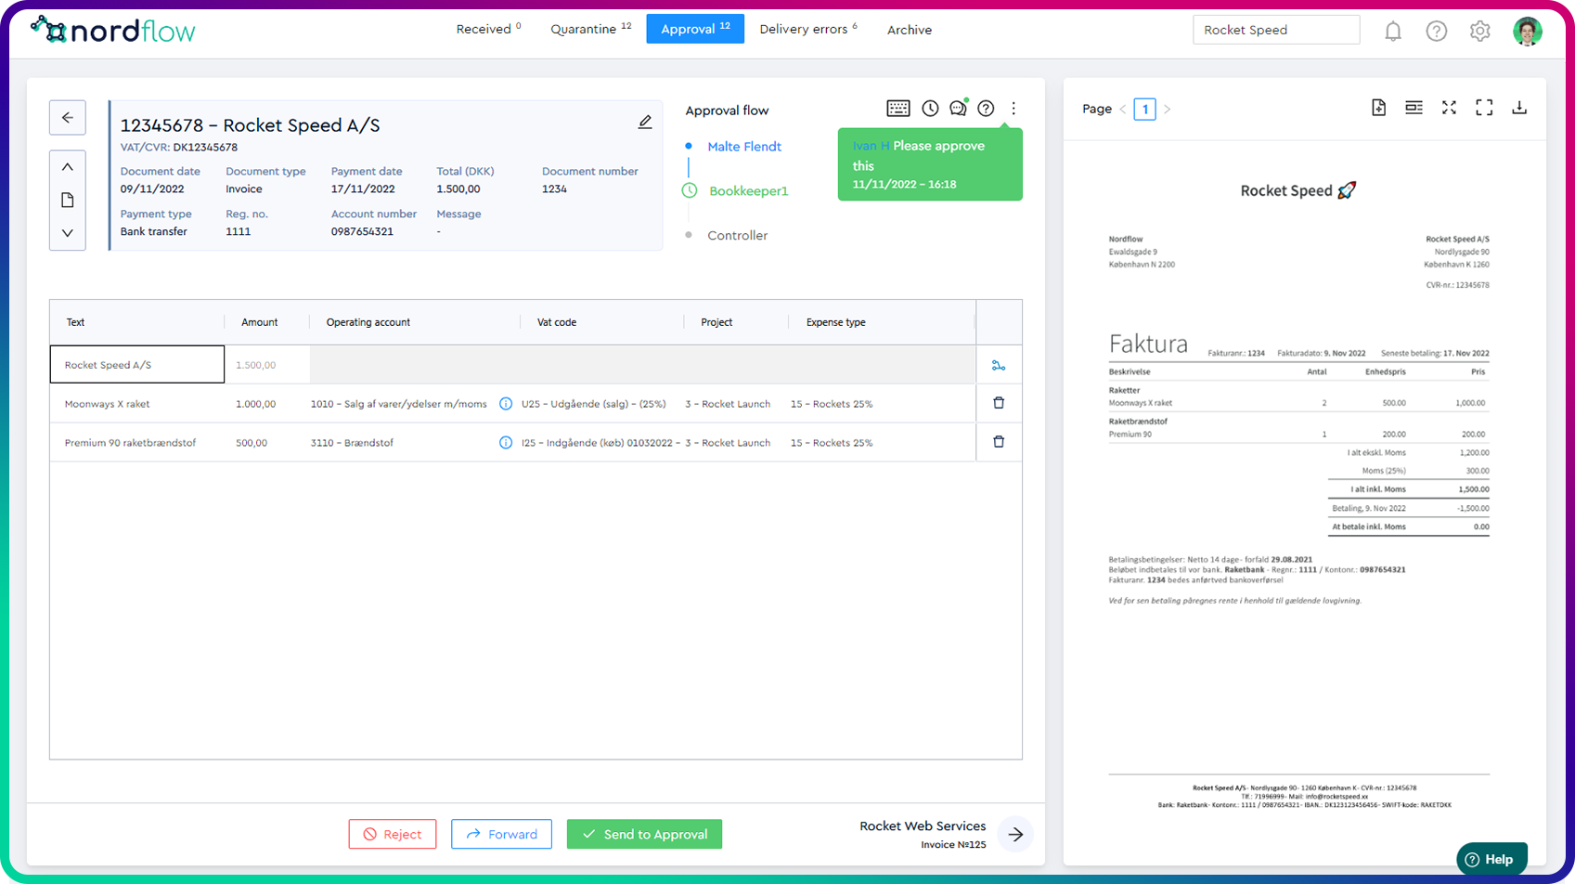Go to next invoice Rocket Web Services arrow
Image resolution: width=1575 pixels, height=884 pixels.
point(1016,834)
